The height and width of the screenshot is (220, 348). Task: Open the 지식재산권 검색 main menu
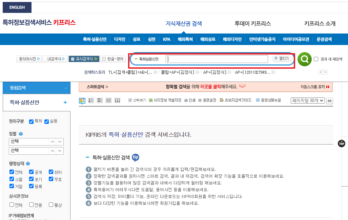(184, 24)
